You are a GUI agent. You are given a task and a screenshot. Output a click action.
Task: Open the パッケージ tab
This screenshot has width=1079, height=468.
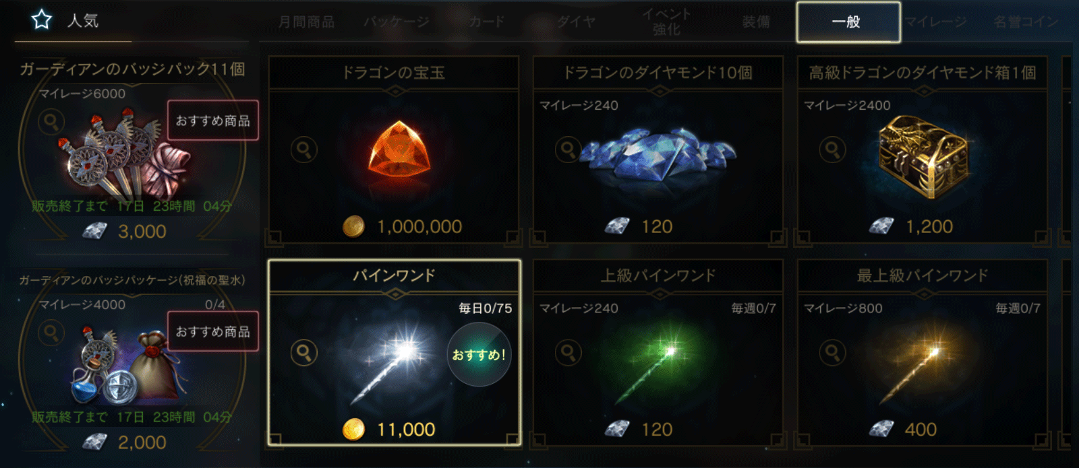pyautogui.click(x=397, y=22)
